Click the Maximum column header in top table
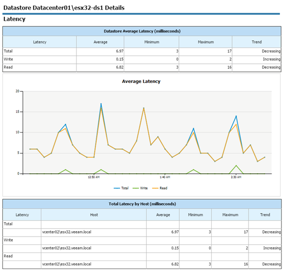Screen dimensions: 283x270 pyautogui.click(x=206, y=42)
